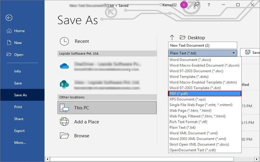Minimize the Word window
The width and height of the screenshot is (260, 162).
(223, 5)
